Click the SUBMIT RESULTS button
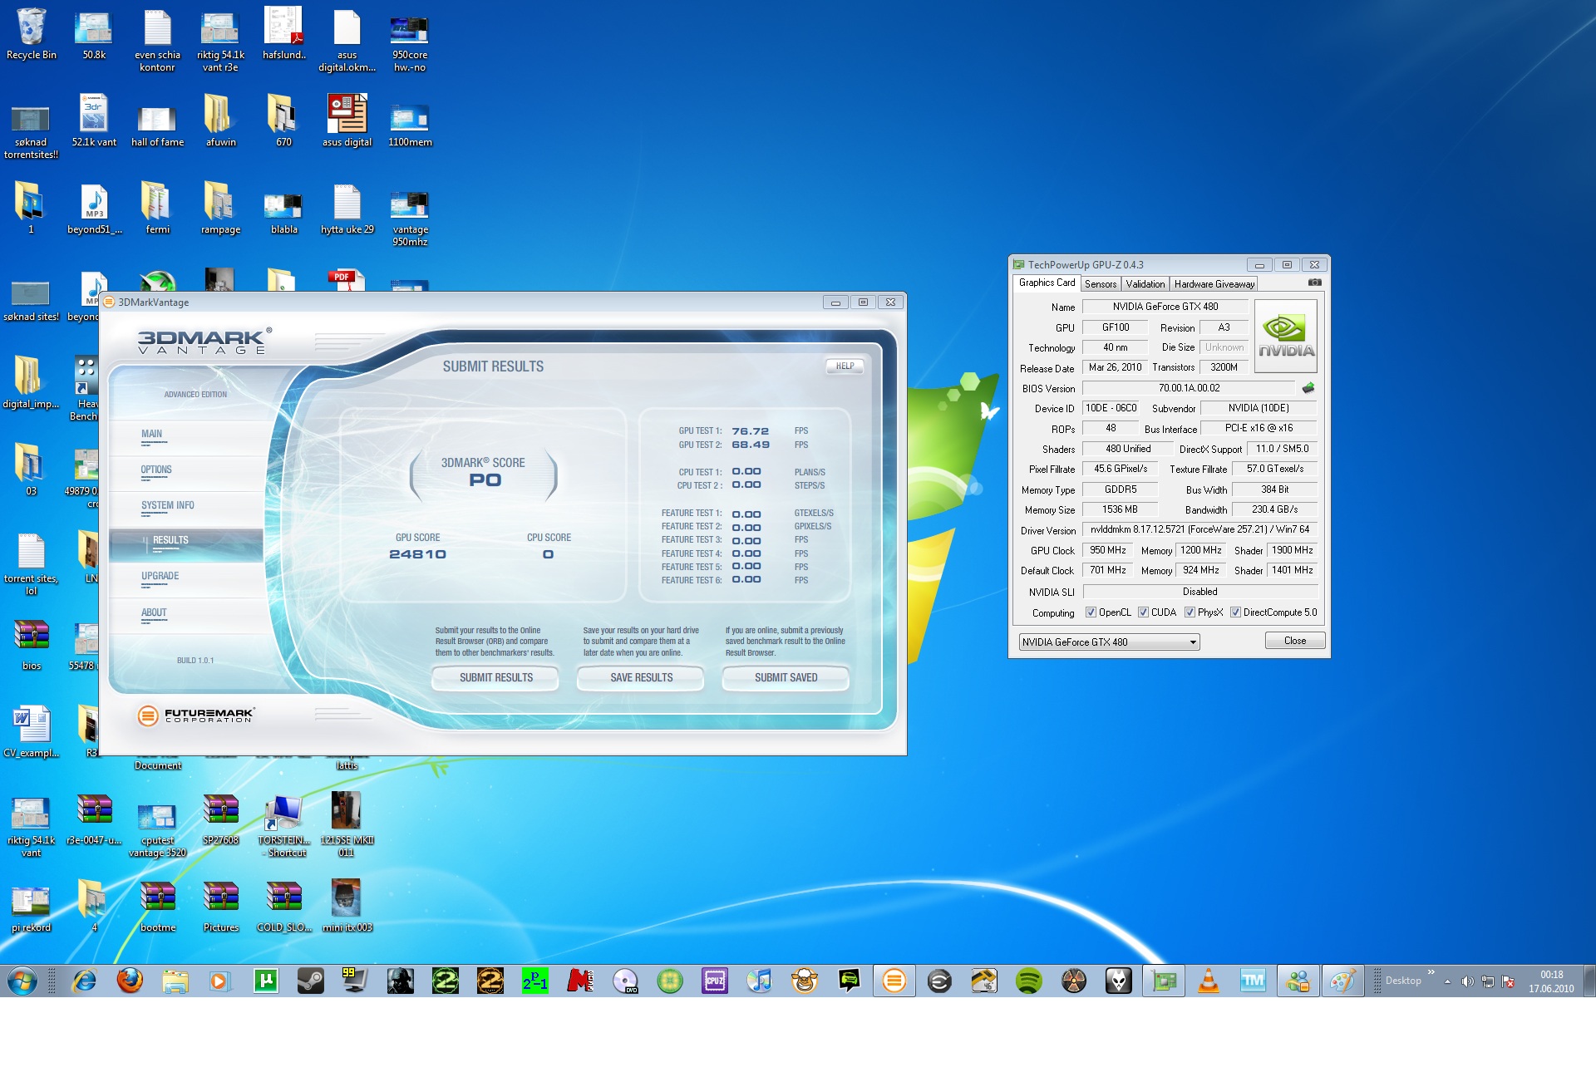 point(496,678)
